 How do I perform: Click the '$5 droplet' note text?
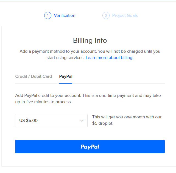(x=103, y=123)
